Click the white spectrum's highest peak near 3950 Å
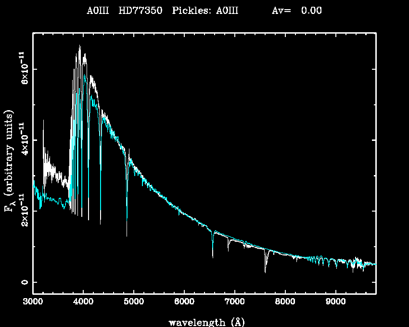 click(80, 46)
